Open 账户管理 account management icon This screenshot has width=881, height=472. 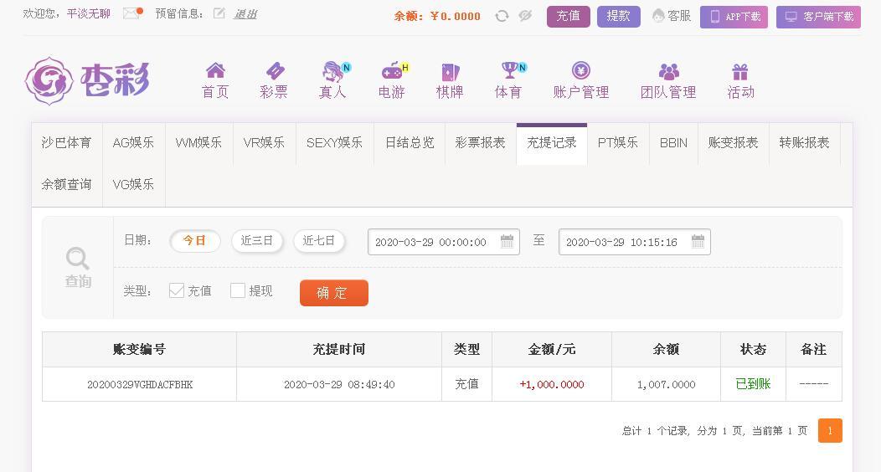pos(581,70)
